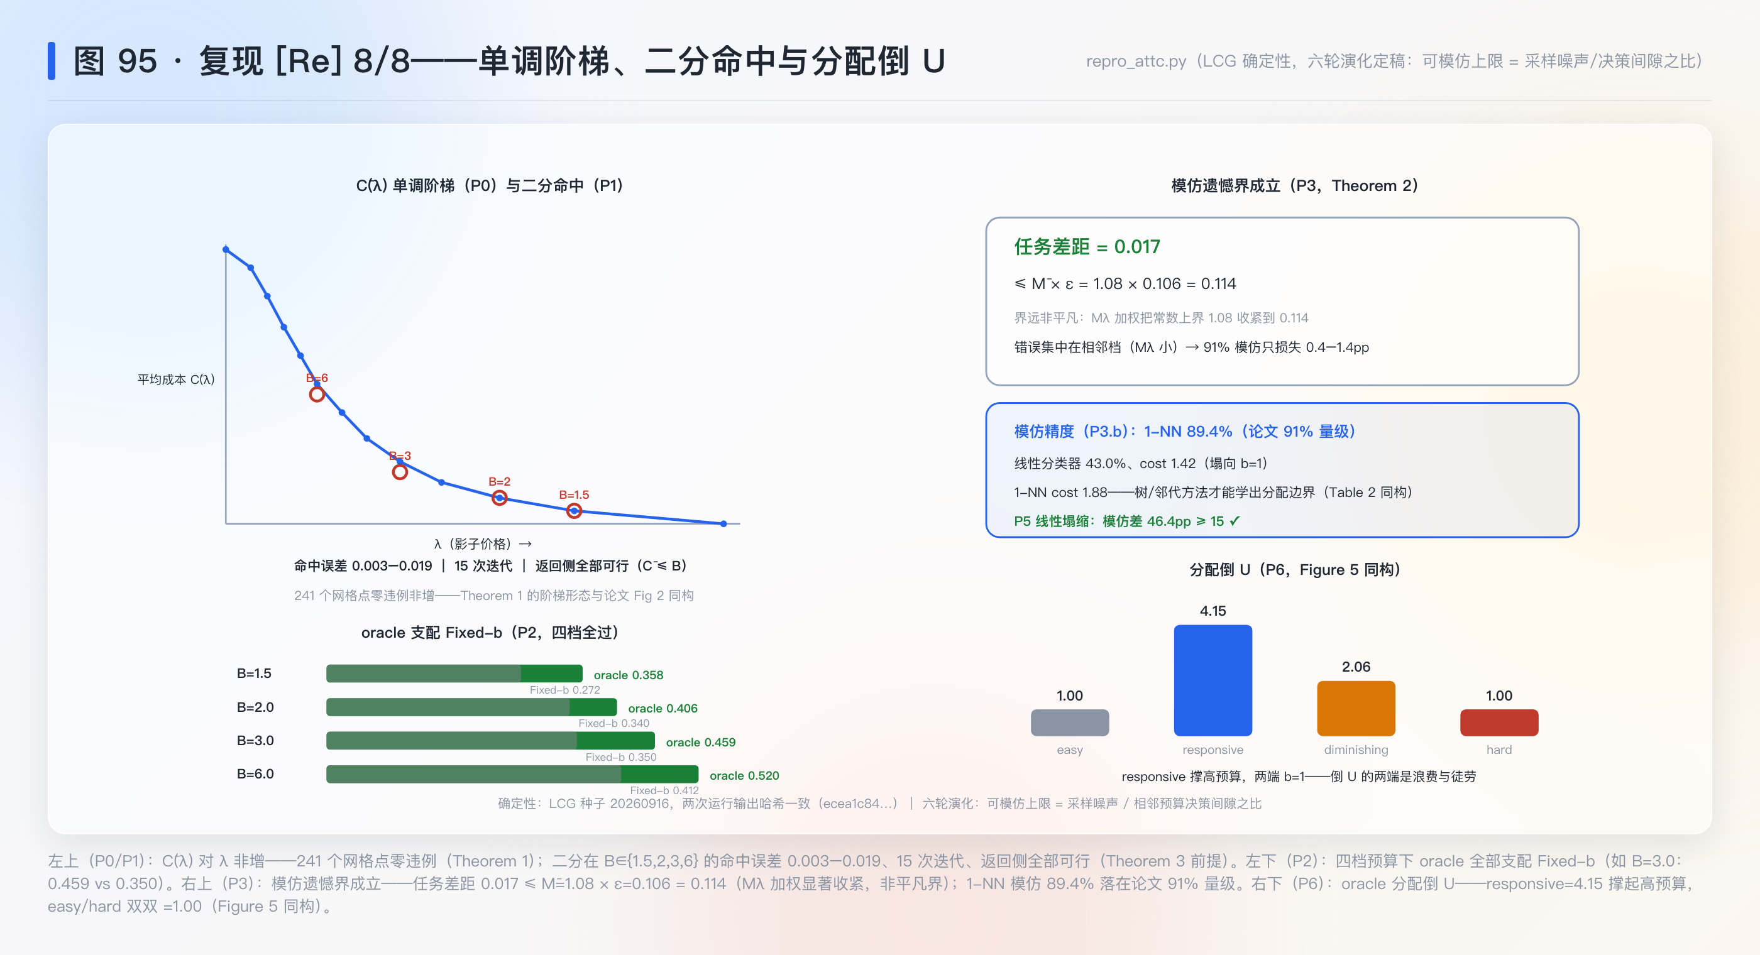The width and height of the screenshot is (1760, 955).
Task: Select the orange diminishing bar 2.06
Action: click(x=1356, y=707)
